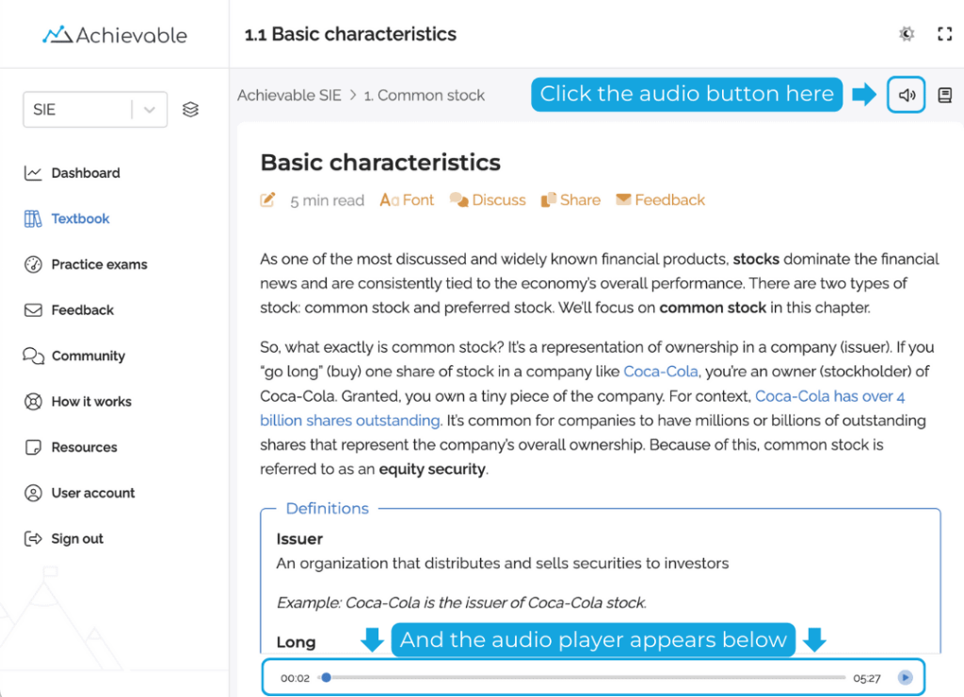Enter fullscreen mode using the expand icon
Screen dimensions: 964x697
coord(945,34)
